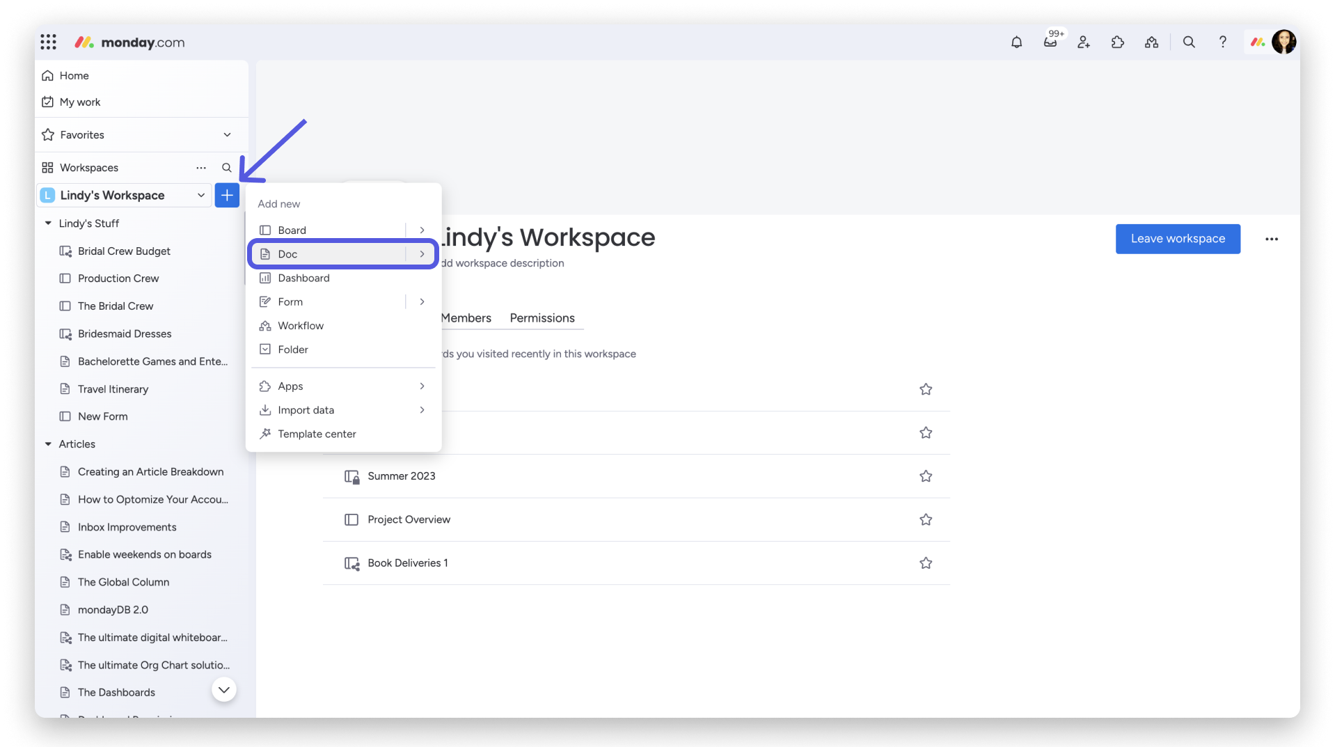Open Bridal Crew Budget in the sidebar
Viewport: 1335px width, 747px height.
(x=124, y=251)
